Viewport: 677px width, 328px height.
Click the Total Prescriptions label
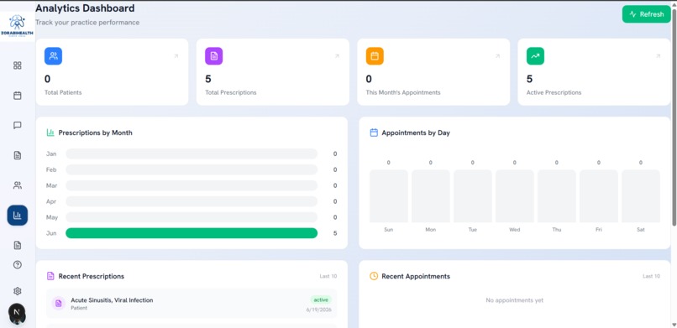point(230,92)
